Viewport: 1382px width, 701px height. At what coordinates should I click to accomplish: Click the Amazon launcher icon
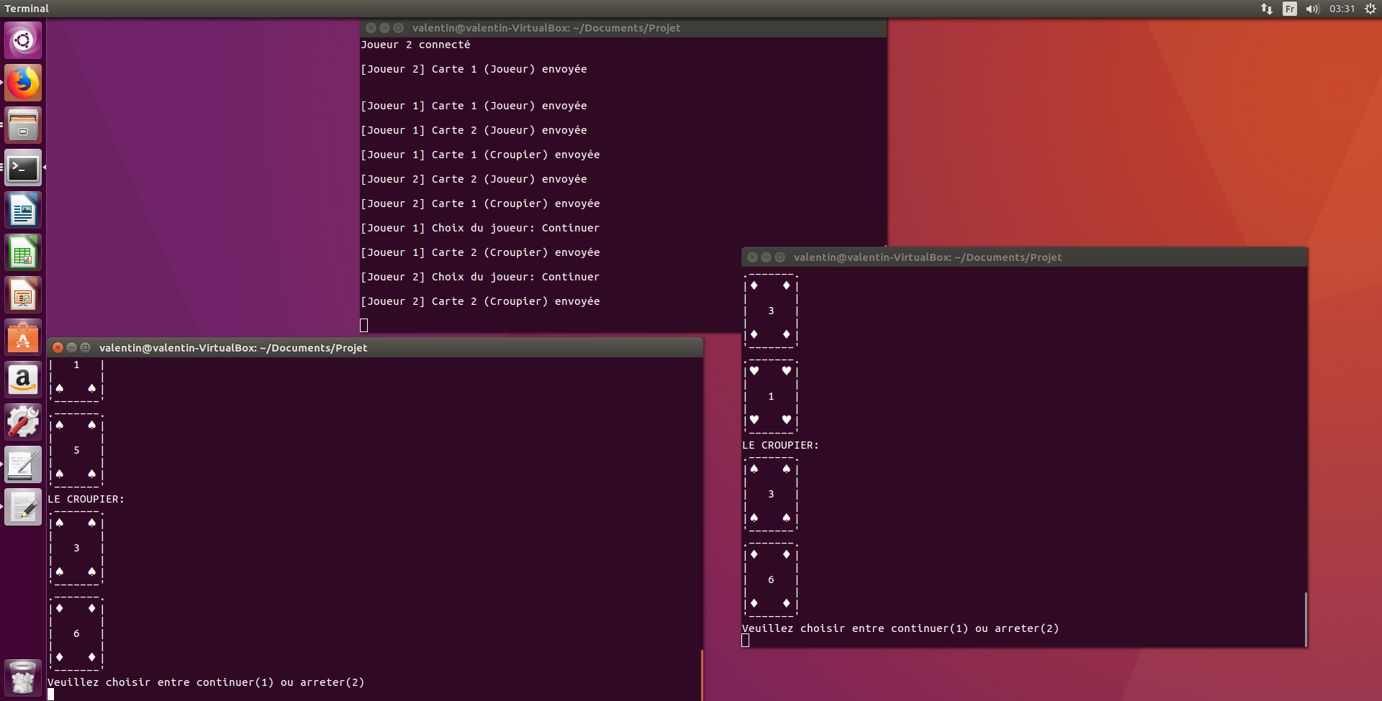coord(23,380)
